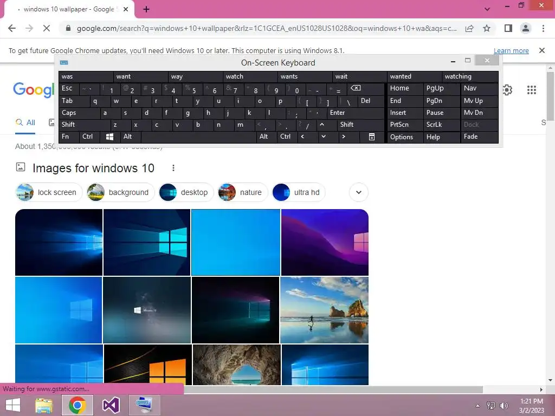Viewport: 555px width, 416px height.
Task: Toggle the left Ctrl key
Action: pos(89,136)
